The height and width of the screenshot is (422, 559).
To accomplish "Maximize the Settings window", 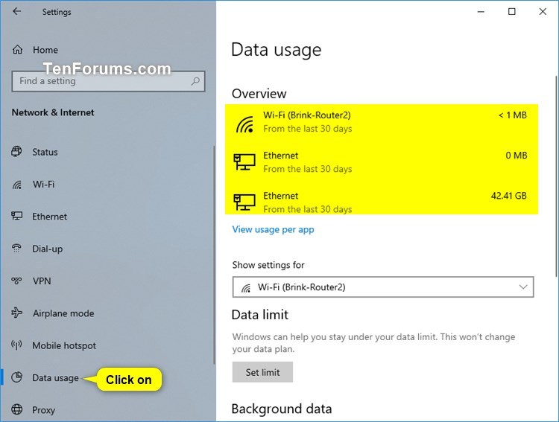I will click(x=511, y=12).
